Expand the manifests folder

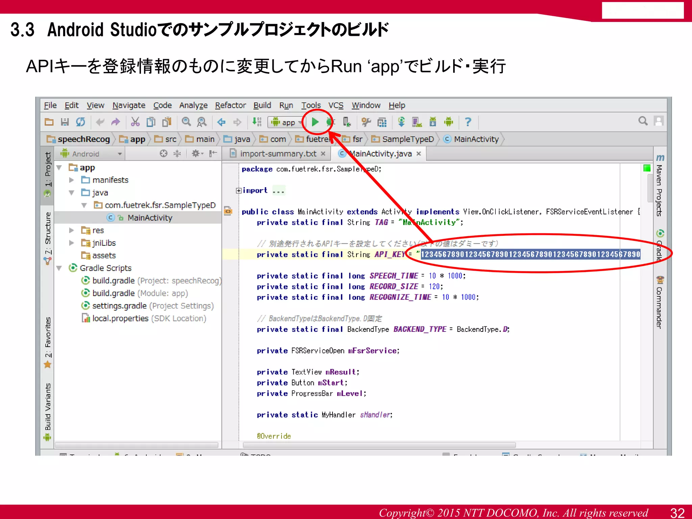pos(71,180)
